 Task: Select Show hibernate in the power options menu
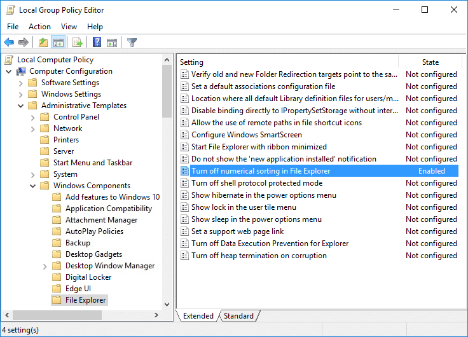[264, 195]
